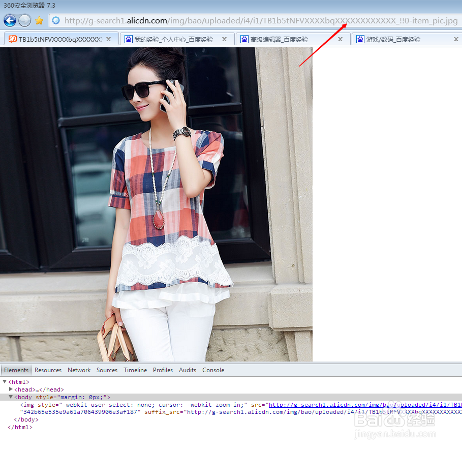Click the browser forward arrow button
Screen dimensions: 462x450
tap(24, 21)
